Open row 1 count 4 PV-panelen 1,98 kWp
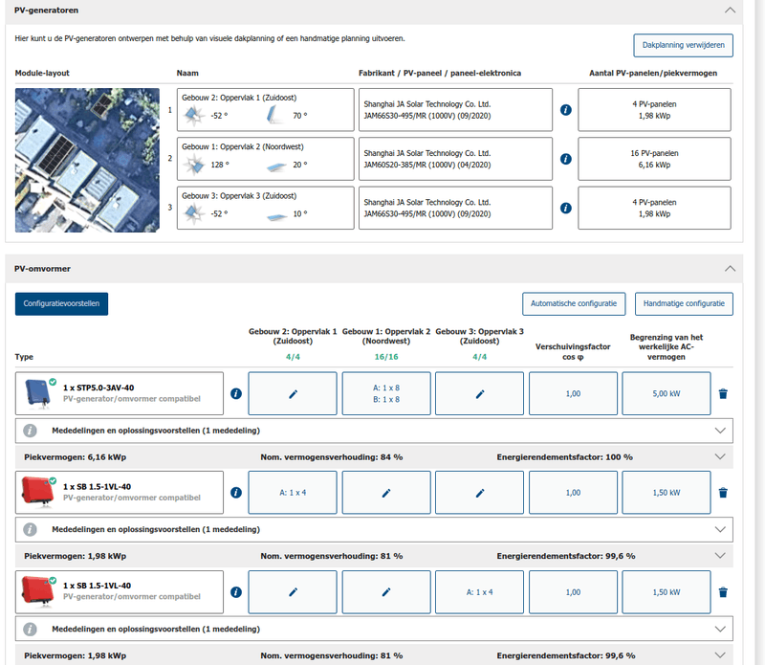This screenshot has height=665, width=765. pos(654,110)
